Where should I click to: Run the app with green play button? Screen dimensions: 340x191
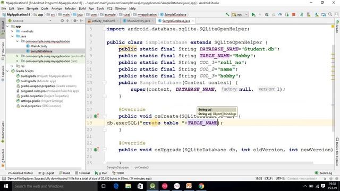click(x=253, y=14)
